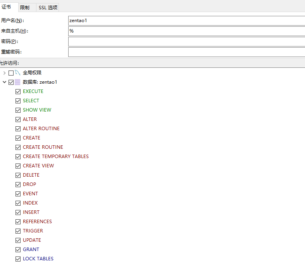Select the SHOW VIEW privilege label
Viewport: 305px width, 265px height.
click(x=37, y=110)
